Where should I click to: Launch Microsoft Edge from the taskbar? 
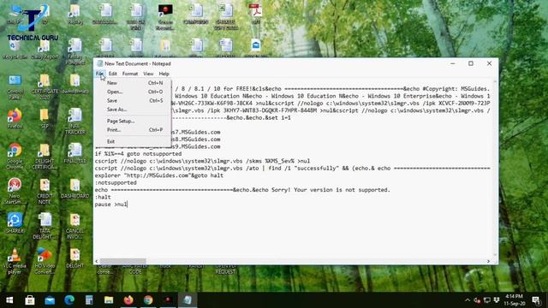click(x=69, y=300)
